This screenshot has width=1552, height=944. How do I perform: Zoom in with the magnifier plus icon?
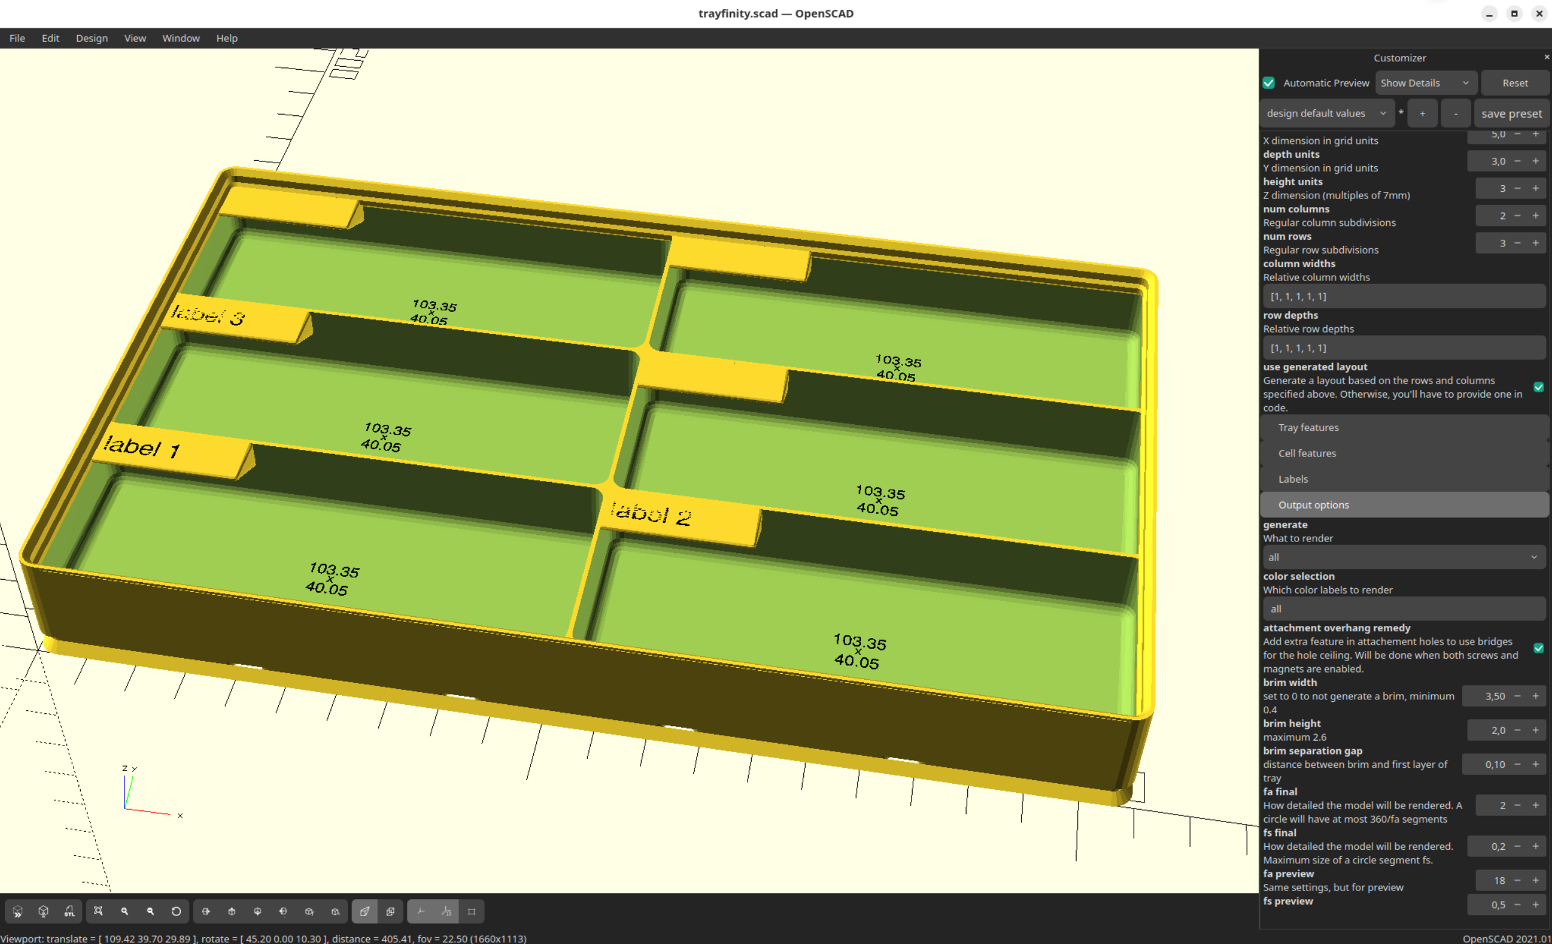coord(124,911)
